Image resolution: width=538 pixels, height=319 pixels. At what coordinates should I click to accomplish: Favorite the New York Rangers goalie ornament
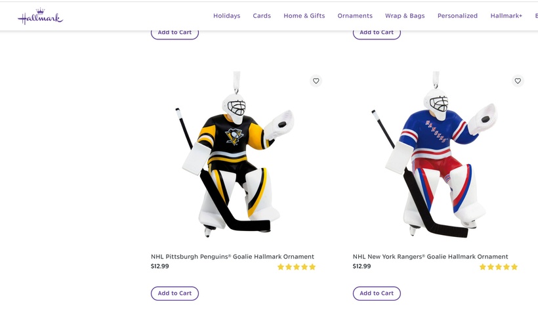(518, 81)
